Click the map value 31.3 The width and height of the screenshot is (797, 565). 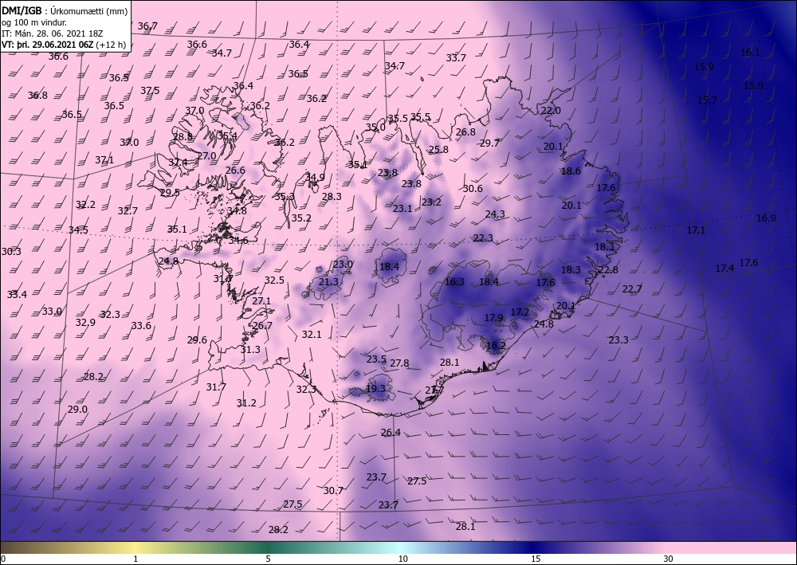point(250,350)
